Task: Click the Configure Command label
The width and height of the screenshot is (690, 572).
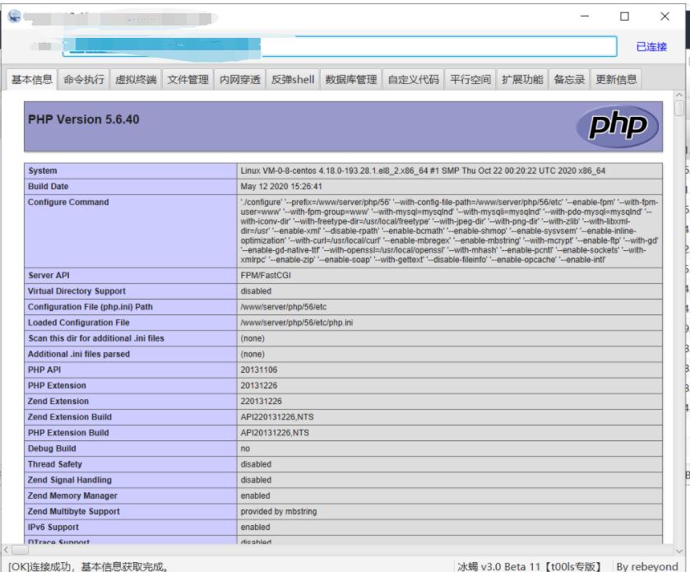Action: coord(68,202)
